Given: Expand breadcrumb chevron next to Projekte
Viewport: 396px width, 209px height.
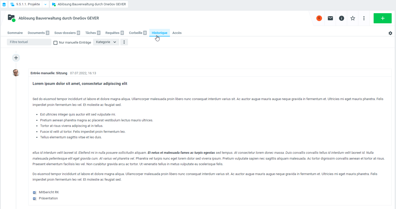Looking at the screenshot, I should (45, 4).
